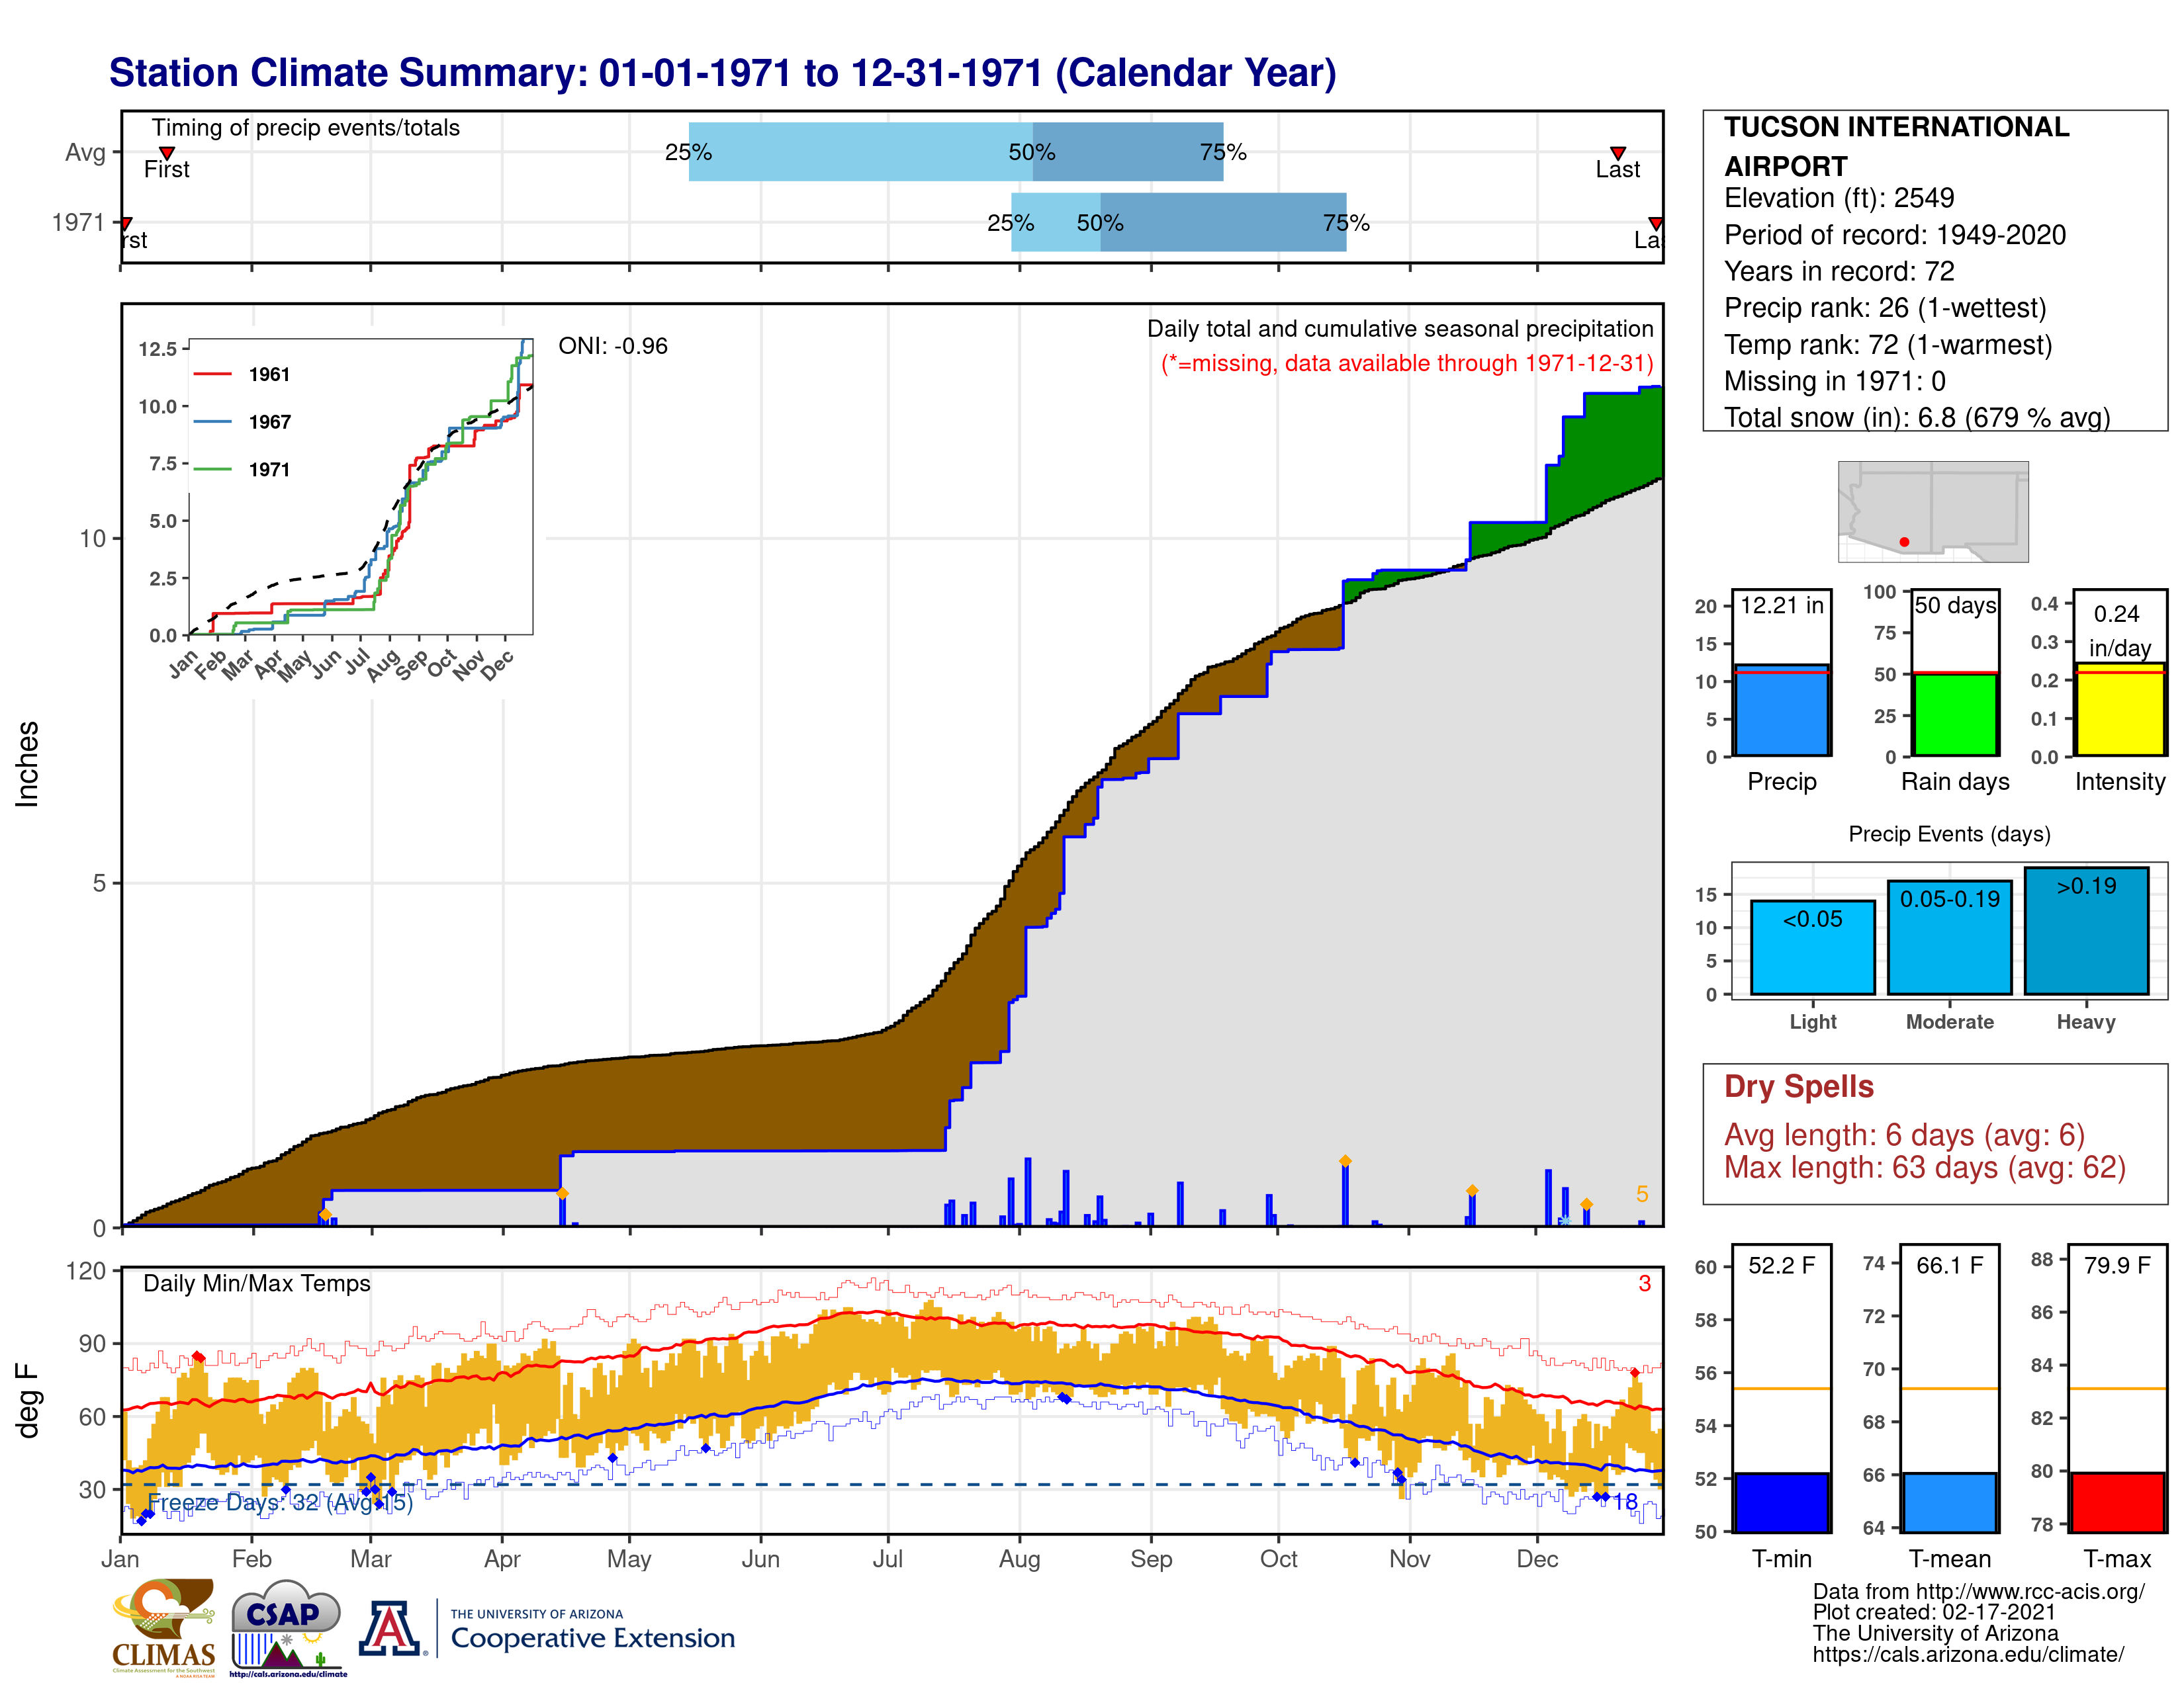Click the Aug month axis label
Screen dimensions: 2184x1687
pos(1019,1559)
